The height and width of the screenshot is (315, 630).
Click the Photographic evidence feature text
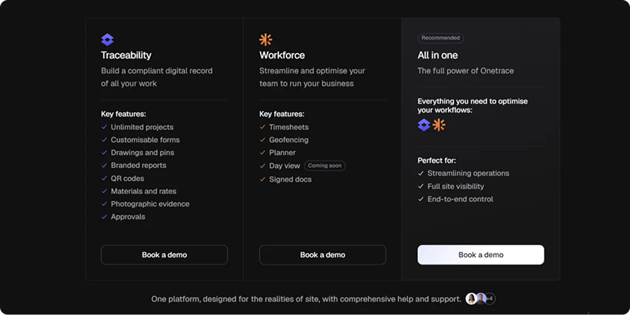tap(150, 204)
